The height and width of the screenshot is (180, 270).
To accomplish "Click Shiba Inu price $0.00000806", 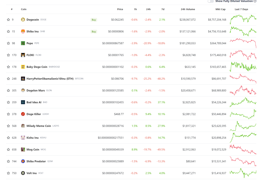I will click(116, 32).
